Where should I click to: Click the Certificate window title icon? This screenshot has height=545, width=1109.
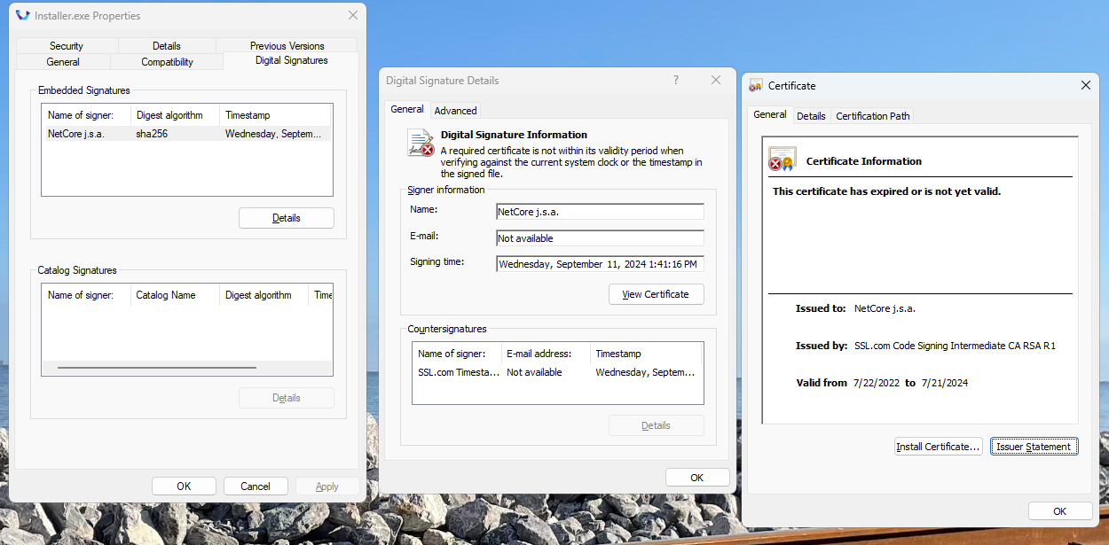(x=756, y=86)
